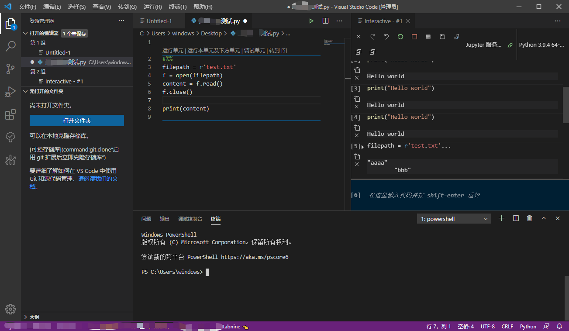The width and height of the screenshot is (569, 331).
Task: Copy code of cell [3]
Action: click(x=357, y=99)
